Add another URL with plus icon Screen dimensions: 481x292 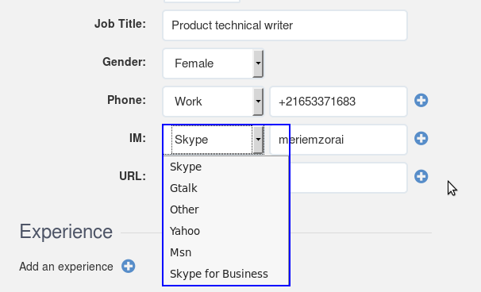(421, 176)
